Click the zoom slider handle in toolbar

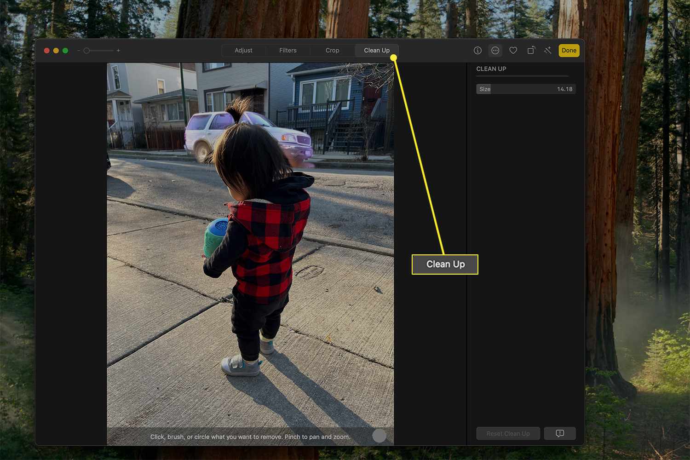[86, 51]
